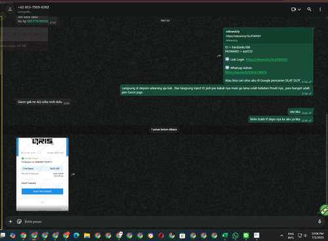Open Excel from the taskbar
Image resolution: width=328 pixels, height=241 pixels.
[x=225, y=235]
